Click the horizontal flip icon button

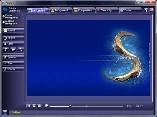(x=13, y=50)
